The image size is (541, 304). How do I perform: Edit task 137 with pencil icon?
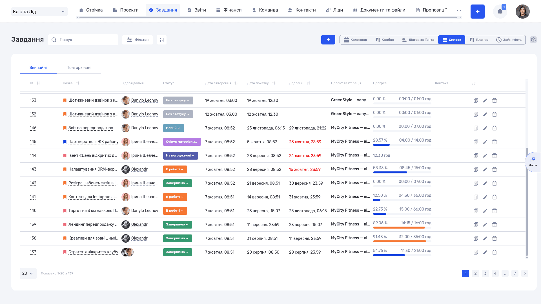click(x=485, y=252)
